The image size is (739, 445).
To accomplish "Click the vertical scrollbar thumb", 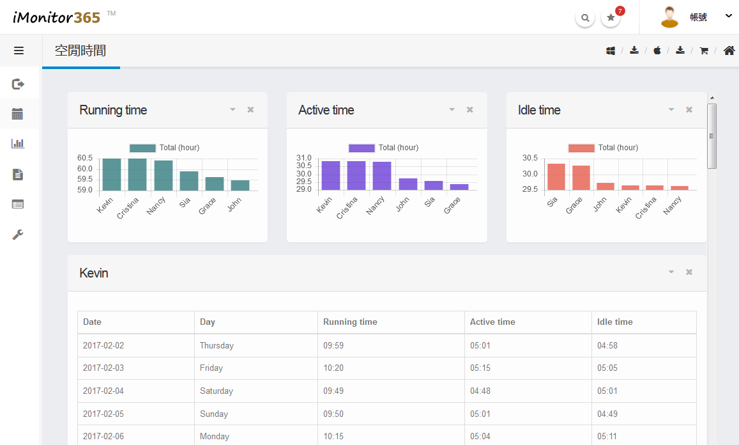I will pos(712,136).
